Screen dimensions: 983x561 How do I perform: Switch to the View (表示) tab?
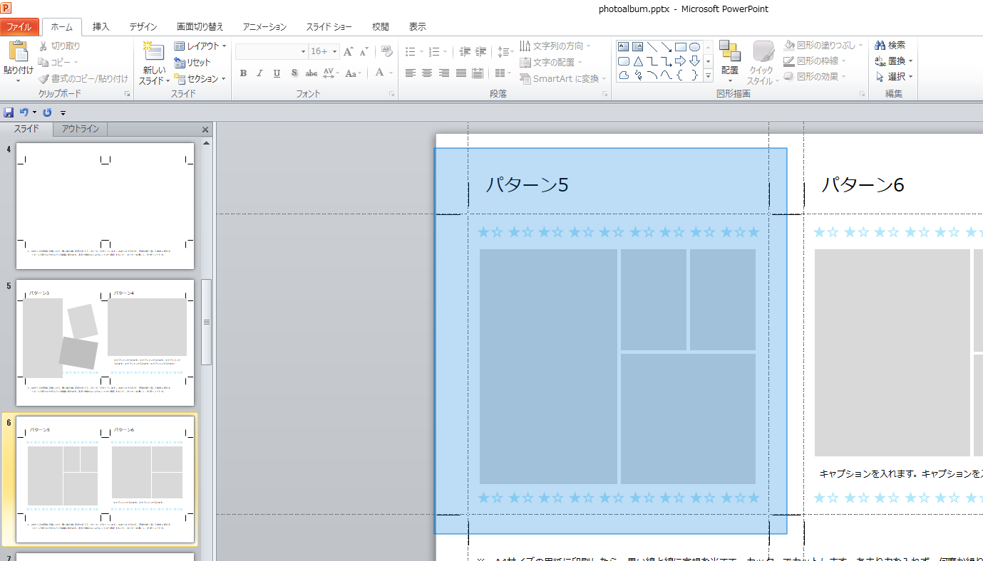[x=418, y=27]
